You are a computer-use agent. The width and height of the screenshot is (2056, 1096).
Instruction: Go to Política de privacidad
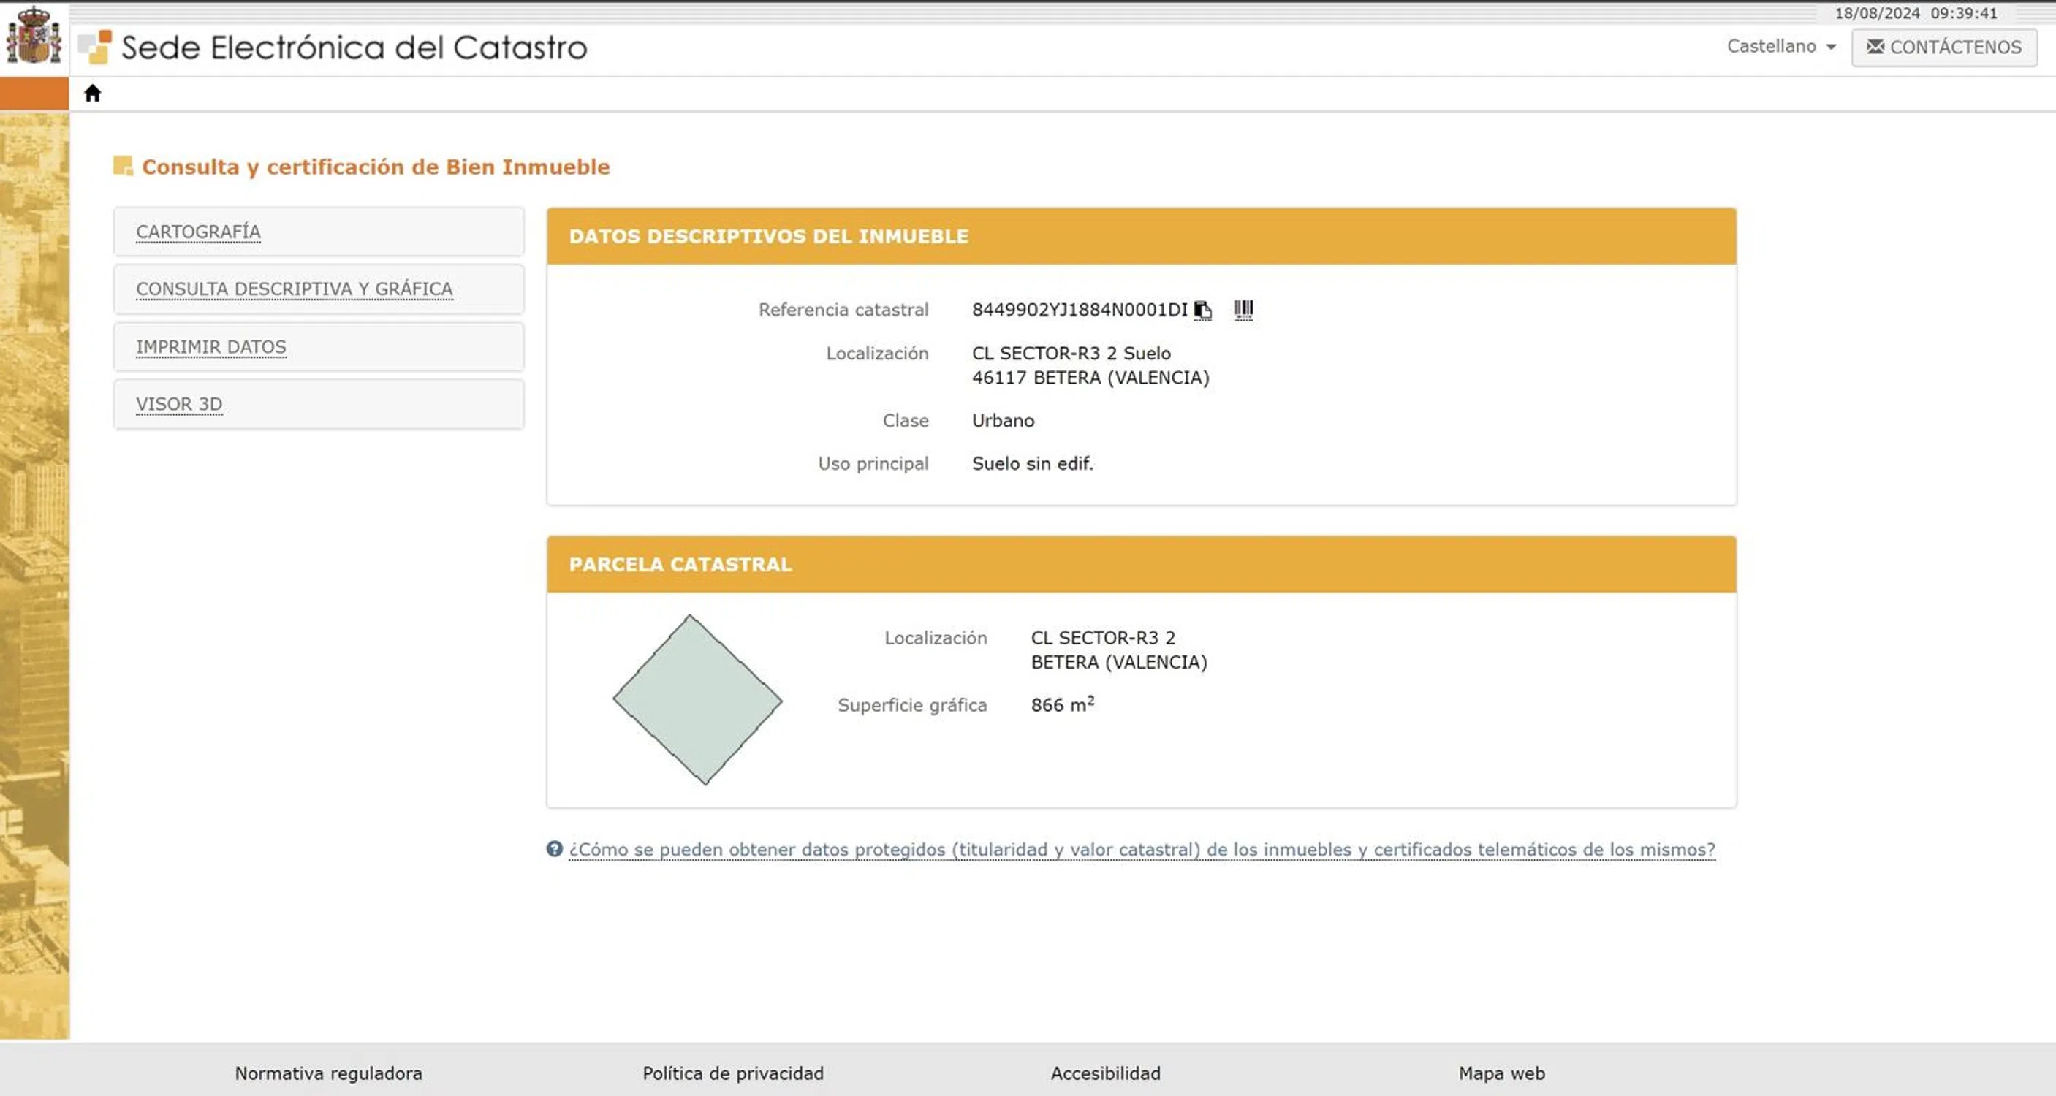[732, 1073]
